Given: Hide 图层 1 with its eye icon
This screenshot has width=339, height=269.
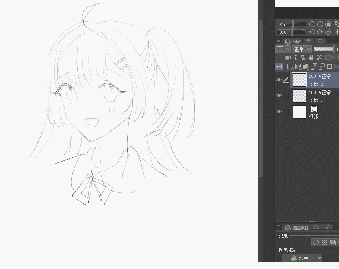Looking at the screenshot, I should (279, 96).
